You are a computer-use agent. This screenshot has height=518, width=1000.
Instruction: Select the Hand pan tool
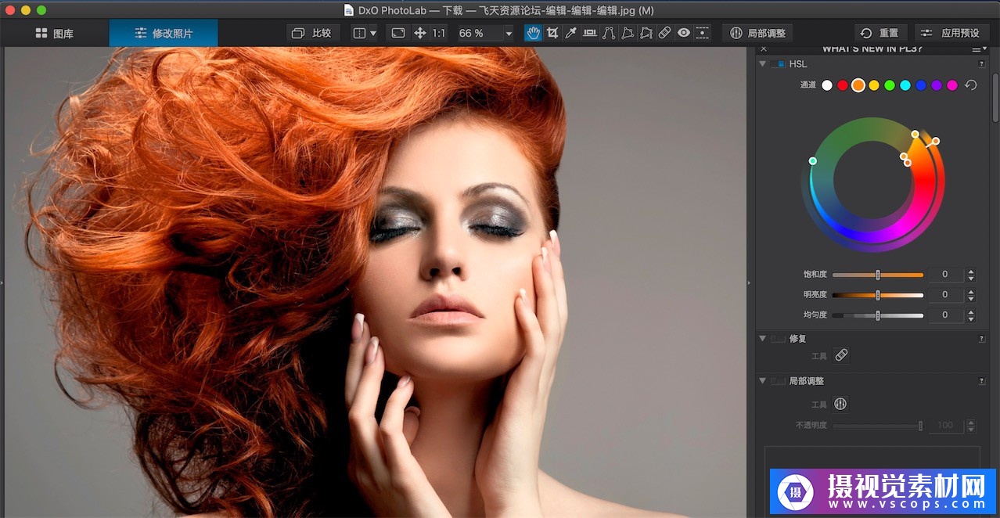[x=534, y=33]
